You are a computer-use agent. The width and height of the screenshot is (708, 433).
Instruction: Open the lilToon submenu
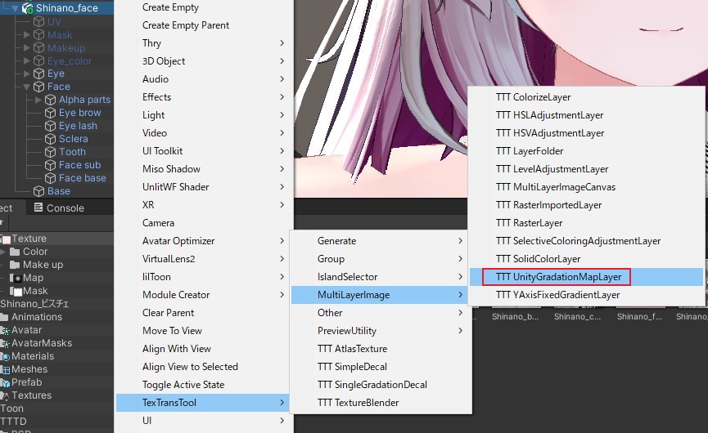tap(202, 277)
